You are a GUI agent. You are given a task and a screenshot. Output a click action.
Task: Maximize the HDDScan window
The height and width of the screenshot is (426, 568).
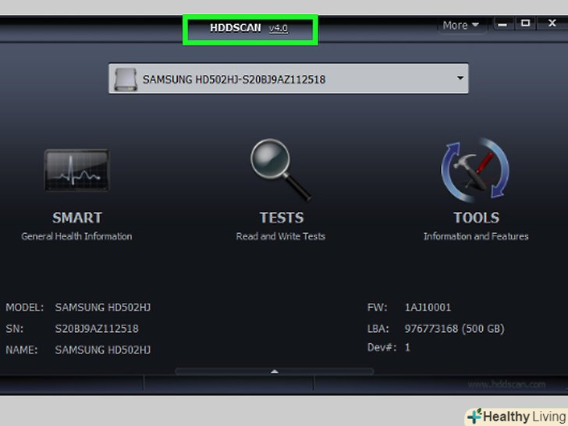(x=525, y=23)
